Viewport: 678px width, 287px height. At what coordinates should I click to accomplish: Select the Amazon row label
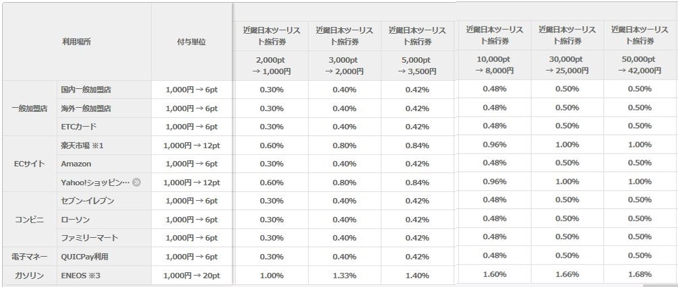pos(76,164)
